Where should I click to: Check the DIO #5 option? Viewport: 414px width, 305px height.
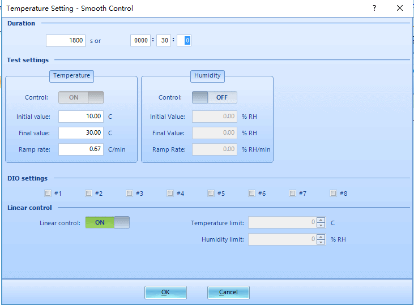pyautogui.click(x=211, y=194)
